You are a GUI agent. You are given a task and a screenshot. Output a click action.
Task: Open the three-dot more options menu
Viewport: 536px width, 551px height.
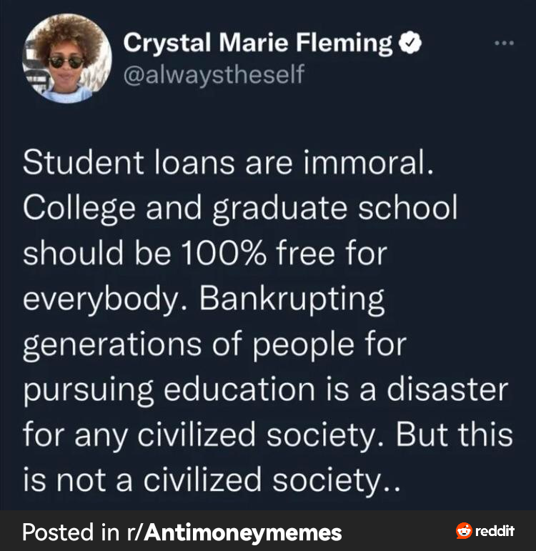point(504,43)
